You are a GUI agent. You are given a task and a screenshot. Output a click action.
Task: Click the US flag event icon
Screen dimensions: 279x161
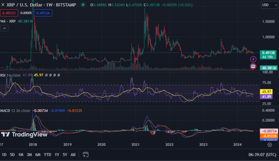(x=253, y=66)
